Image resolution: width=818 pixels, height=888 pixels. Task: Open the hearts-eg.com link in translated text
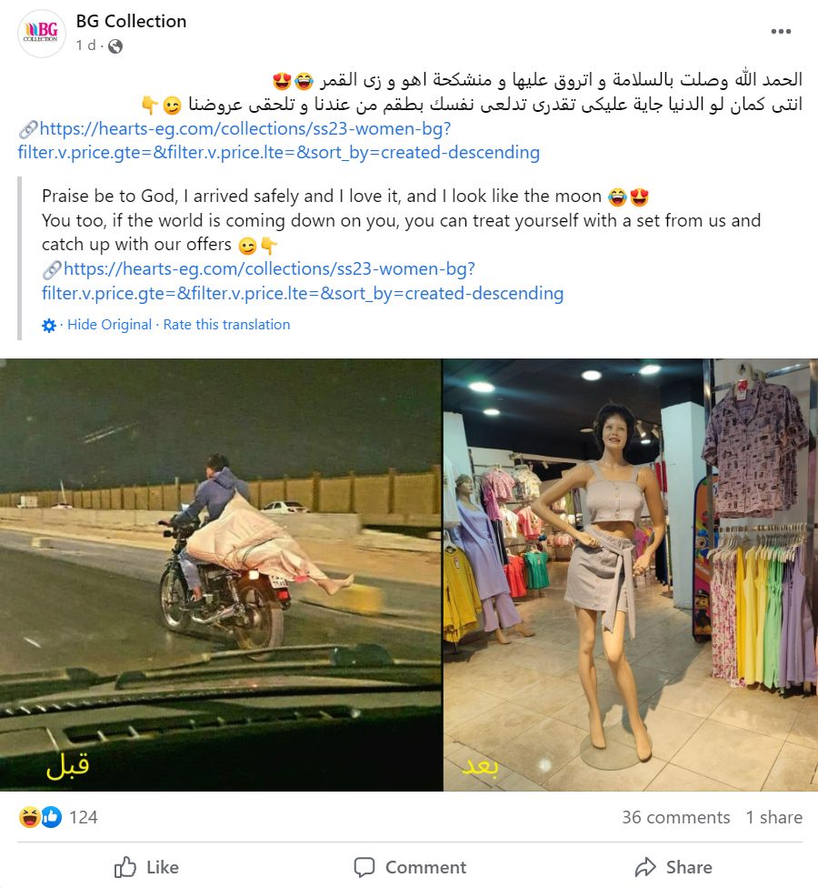[303, 281]
